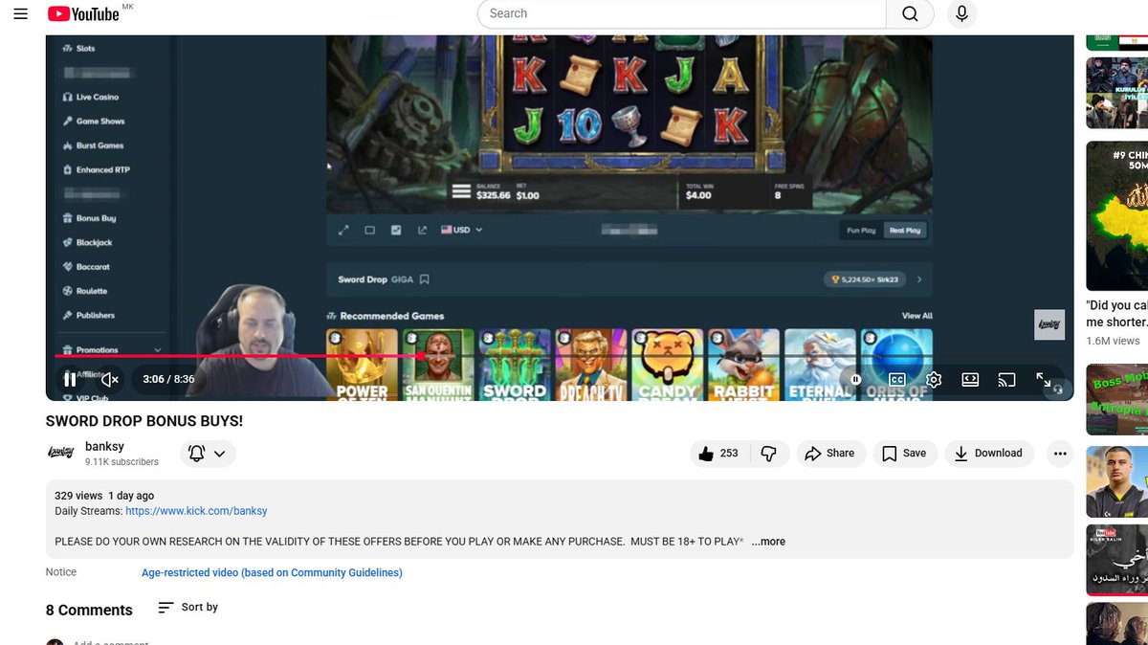This screenshot has height=645, width=1148.
Task: Download the video
Action: tap(989, 454)
